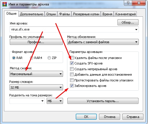Expand the 'Размер словаря' 32 МБ dropdown
The height and width of the screenshot is (124, 148).
[x=36, y=87]
